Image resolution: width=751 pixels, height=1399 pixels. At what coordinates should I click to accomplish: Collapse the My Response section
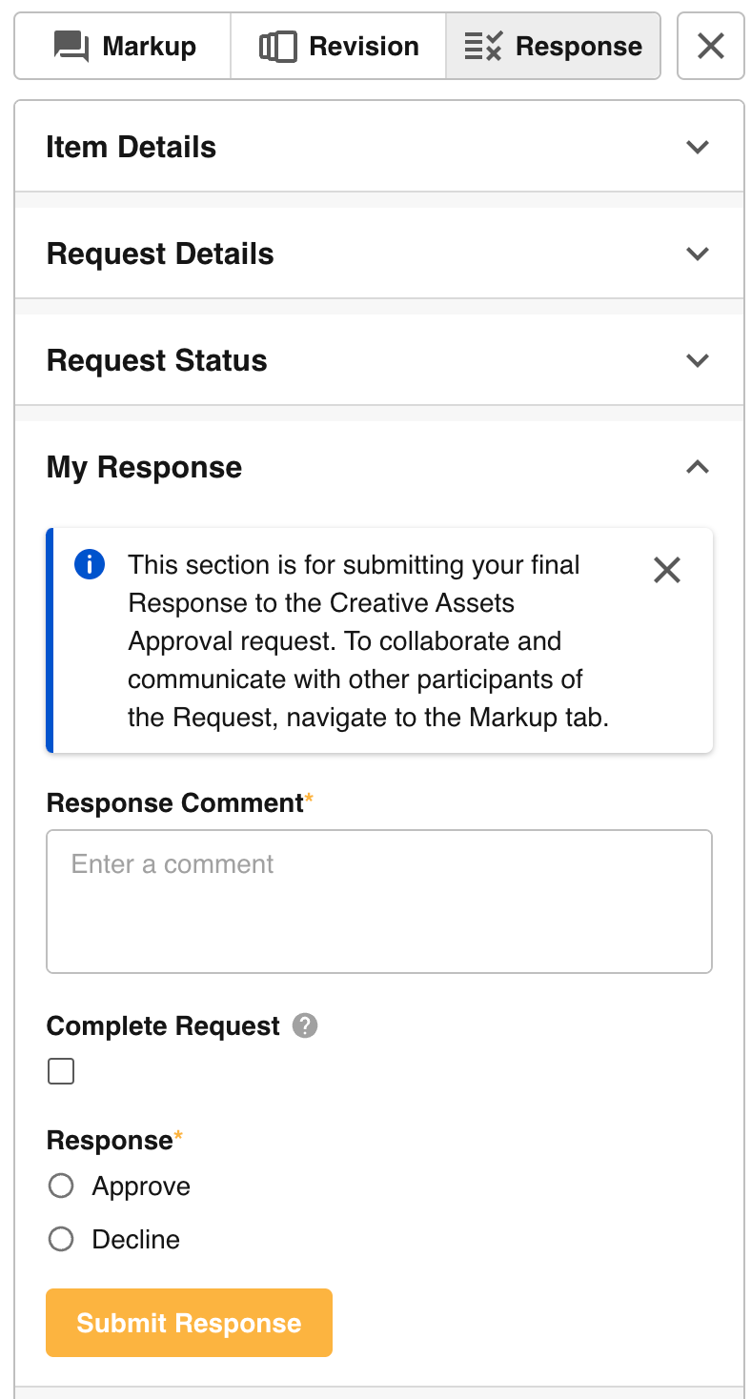[x=698, y=467]
